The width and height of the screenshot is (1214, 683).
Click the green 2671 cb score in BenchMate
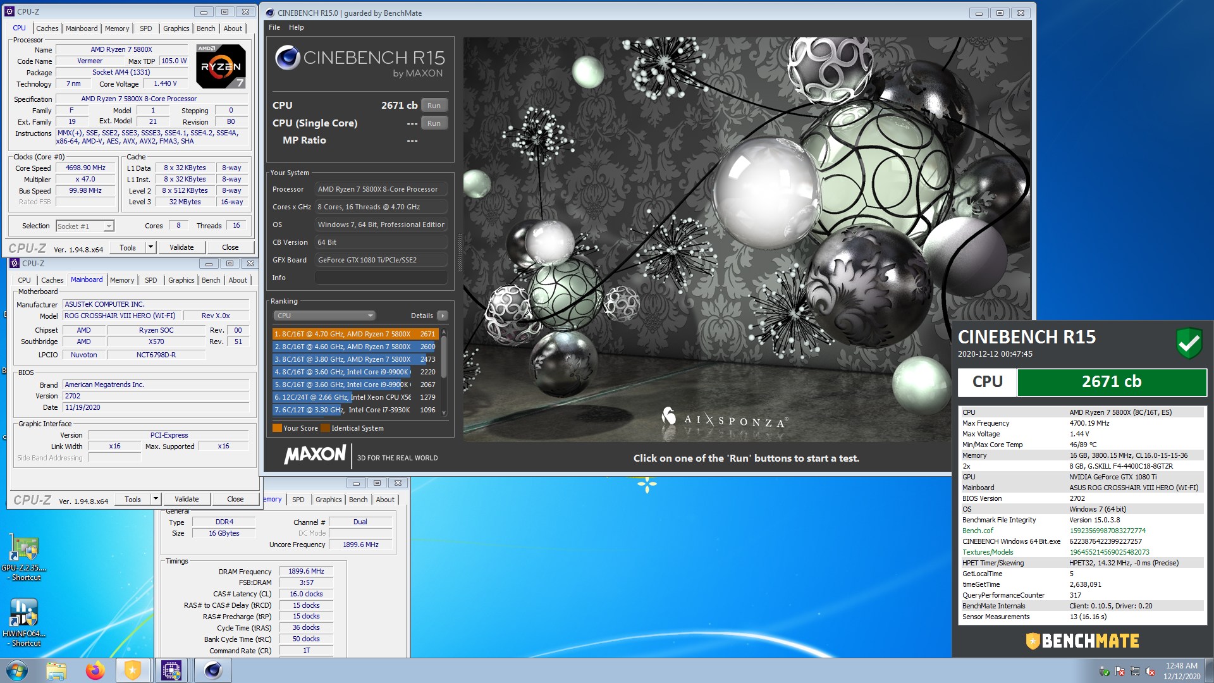[x=1111, y=382]
